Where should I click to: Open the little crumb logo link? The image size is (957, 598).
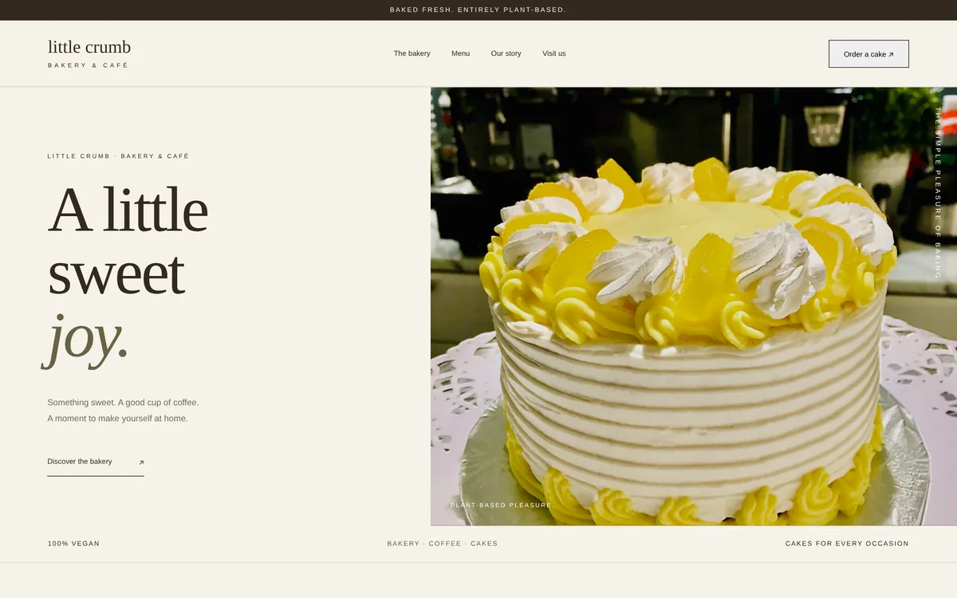pos(89,53)
